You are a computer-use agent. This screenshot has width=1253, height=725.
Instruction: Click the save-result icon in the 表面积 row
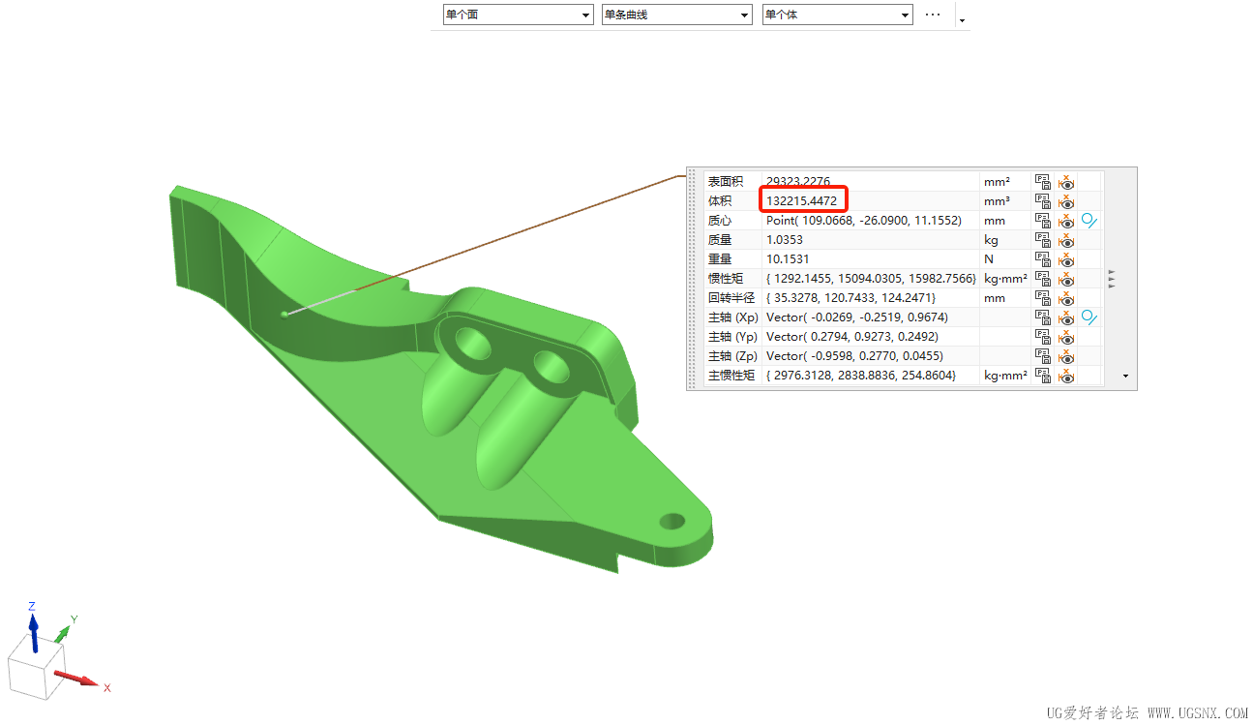tap(1042, 182)
